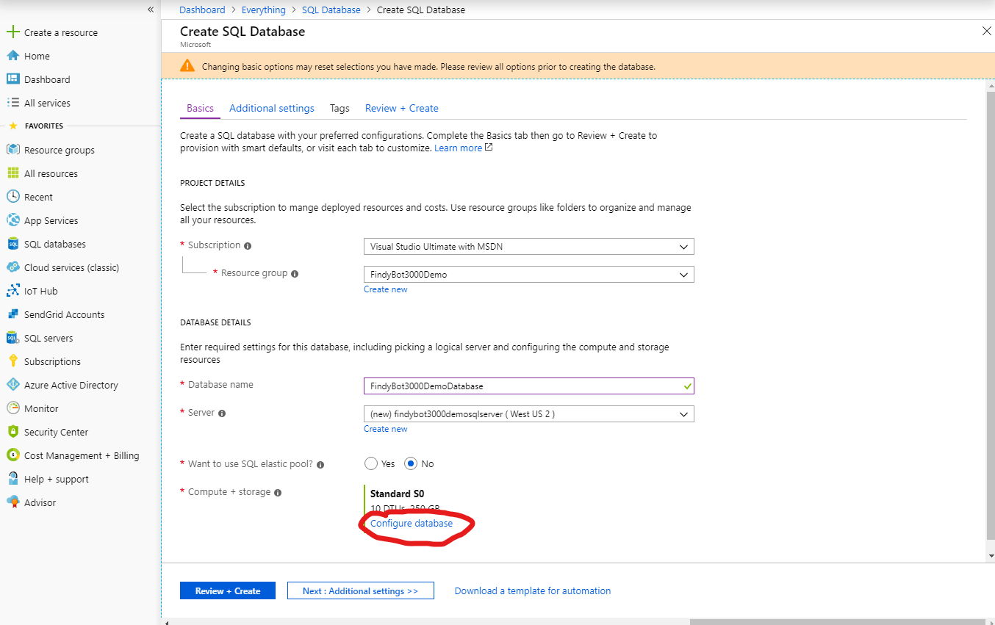Click the Resource groups cube icon
995x625 pixels.
[x=12, y=150]
